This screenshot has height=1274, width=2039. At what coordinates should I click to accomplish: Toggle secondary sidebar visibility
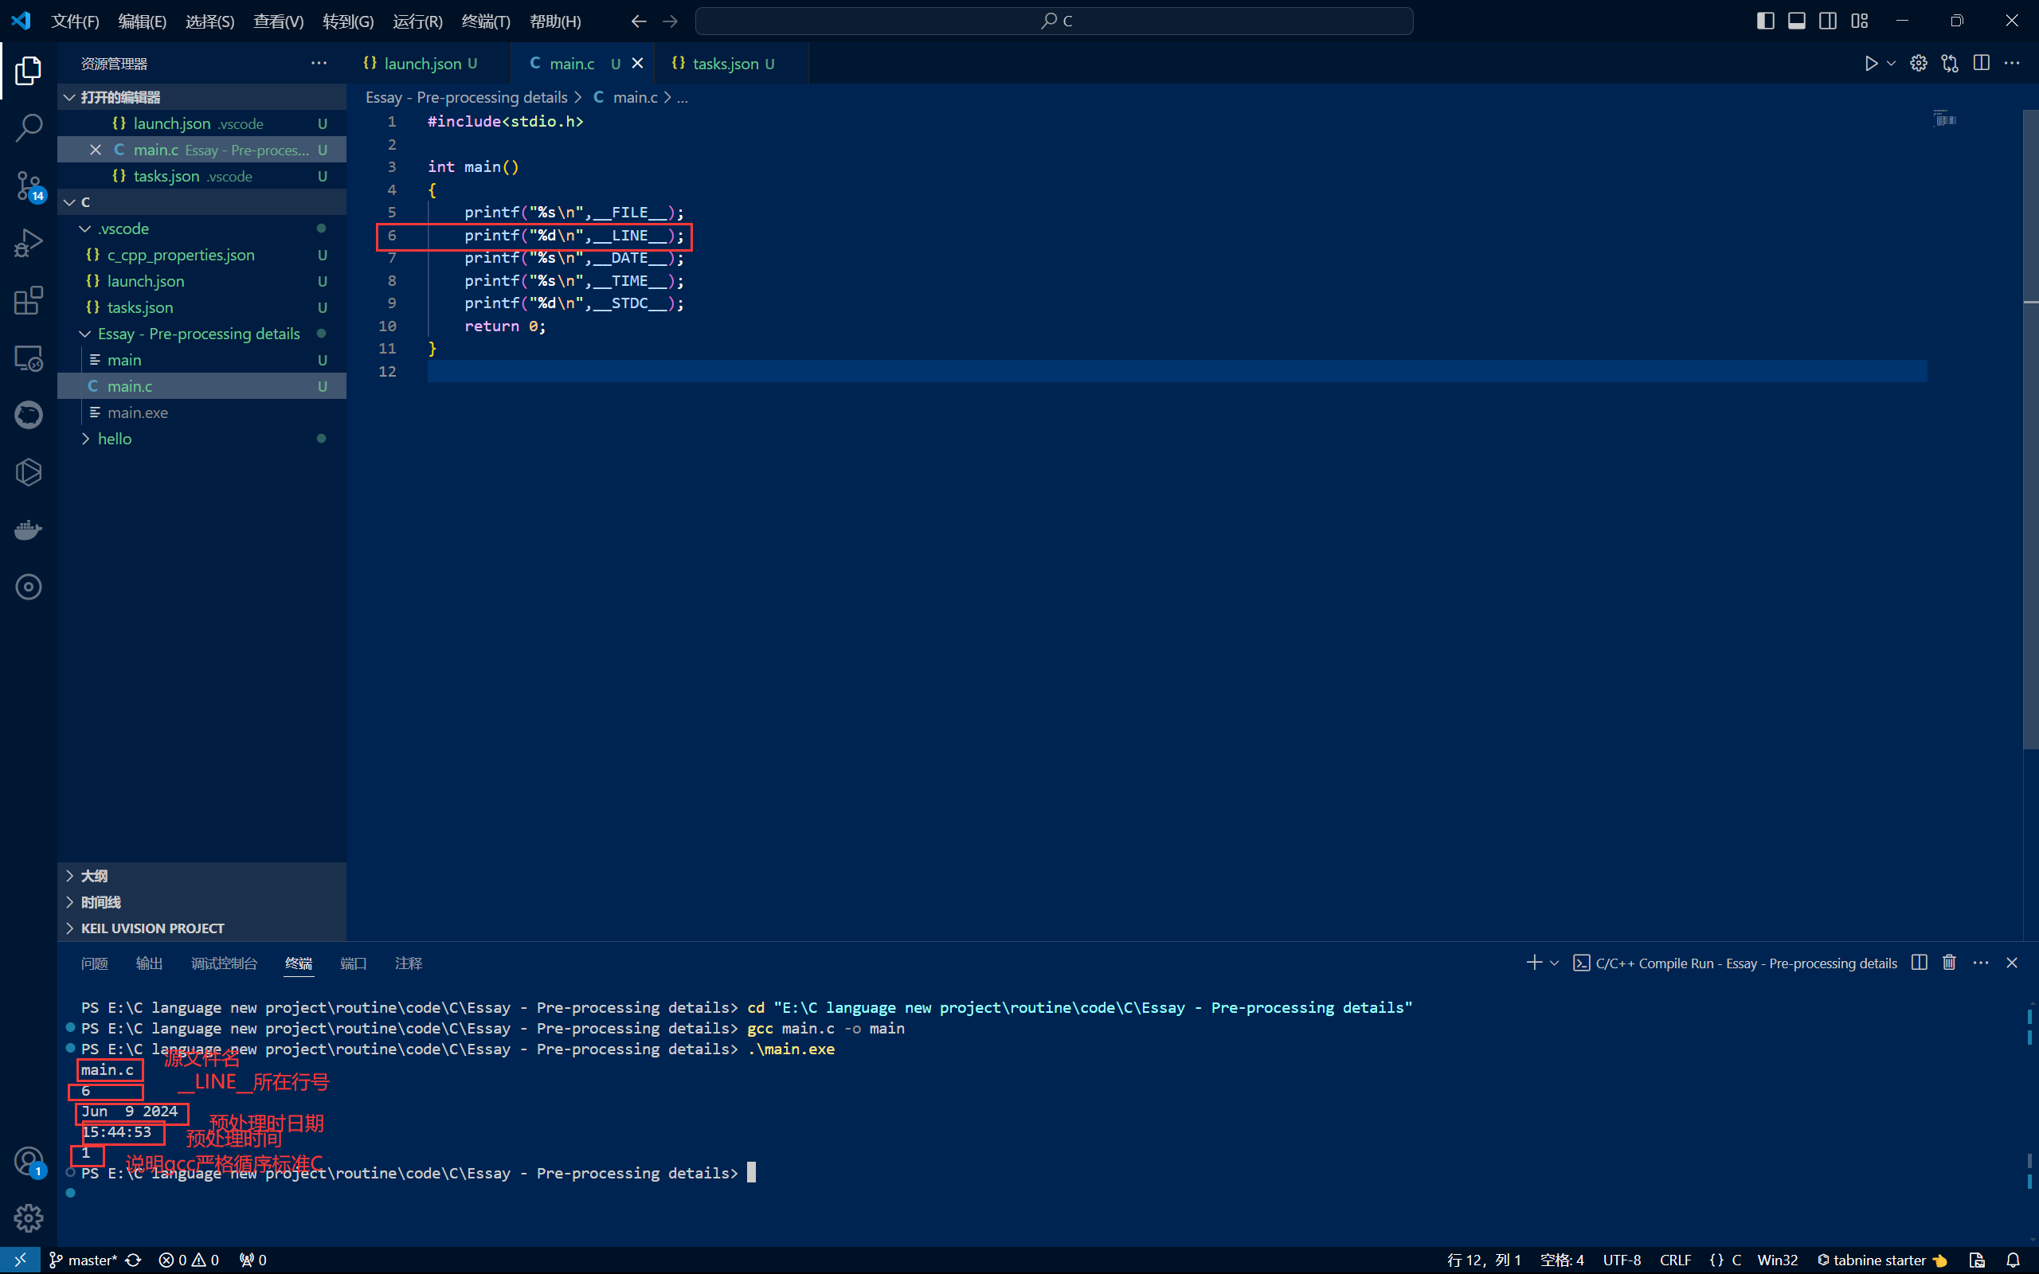[x=1827, y=21]
